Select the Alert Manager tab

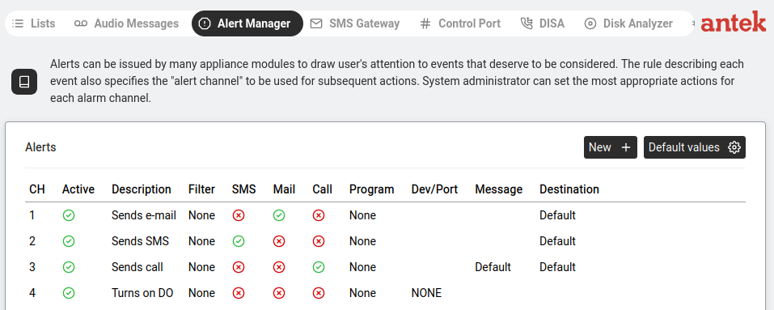tap(247, 23)
